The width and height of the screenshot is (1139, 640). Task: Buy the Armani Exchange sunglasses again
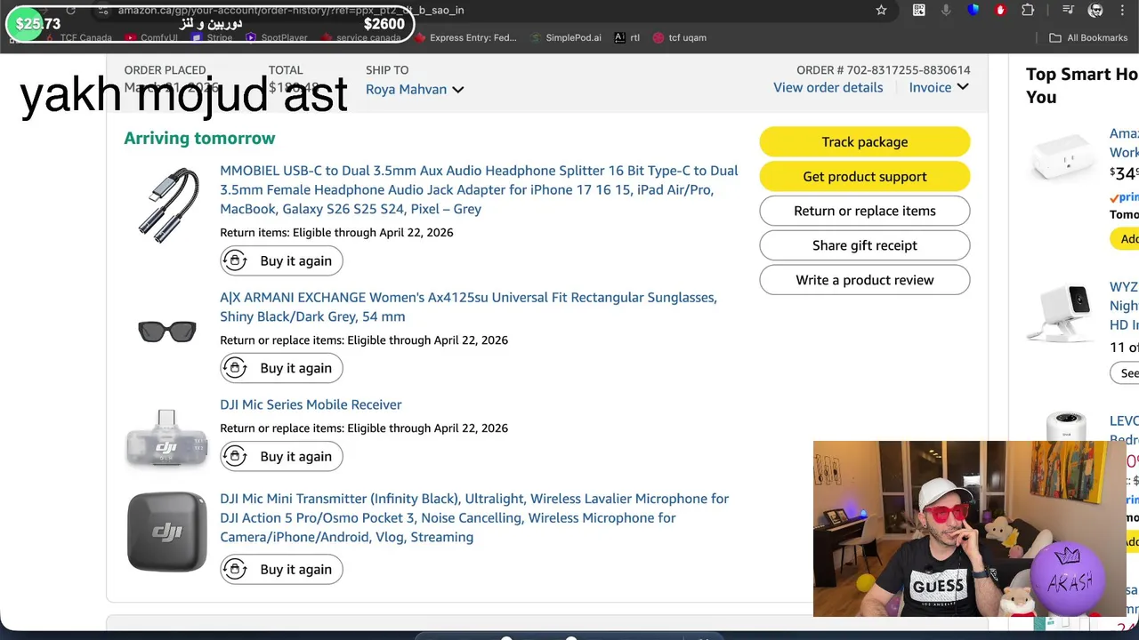click(x=281, y=368)
